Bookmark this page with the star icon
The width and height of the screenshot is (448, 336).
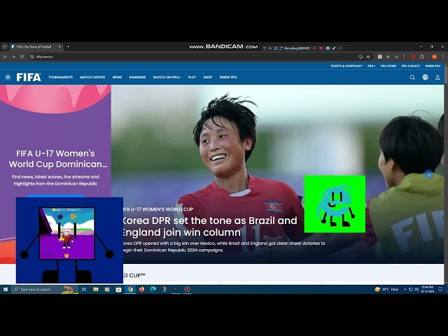click(368, 57)
